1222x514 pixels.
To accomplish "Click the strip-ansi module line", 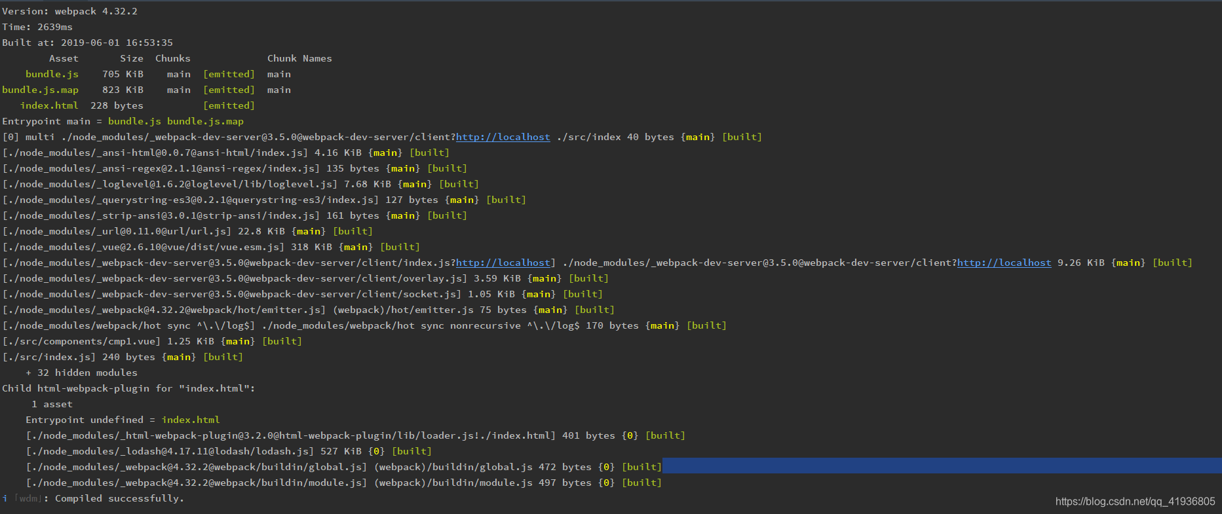I will [235, 215].
